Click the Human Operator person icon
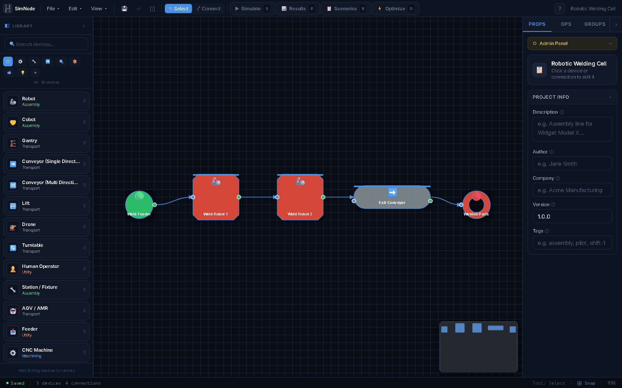622x388 pixels. [x=13, y=269]
